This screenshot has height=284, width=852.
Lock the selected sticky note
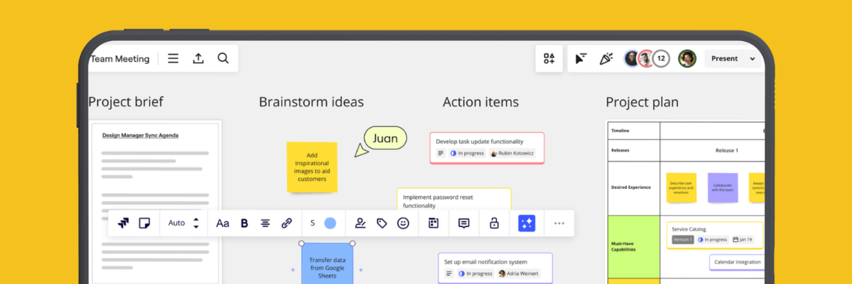pos(494,223)
